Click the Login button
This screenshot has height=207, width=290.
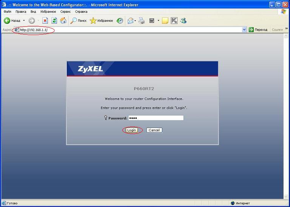point(131,130)
